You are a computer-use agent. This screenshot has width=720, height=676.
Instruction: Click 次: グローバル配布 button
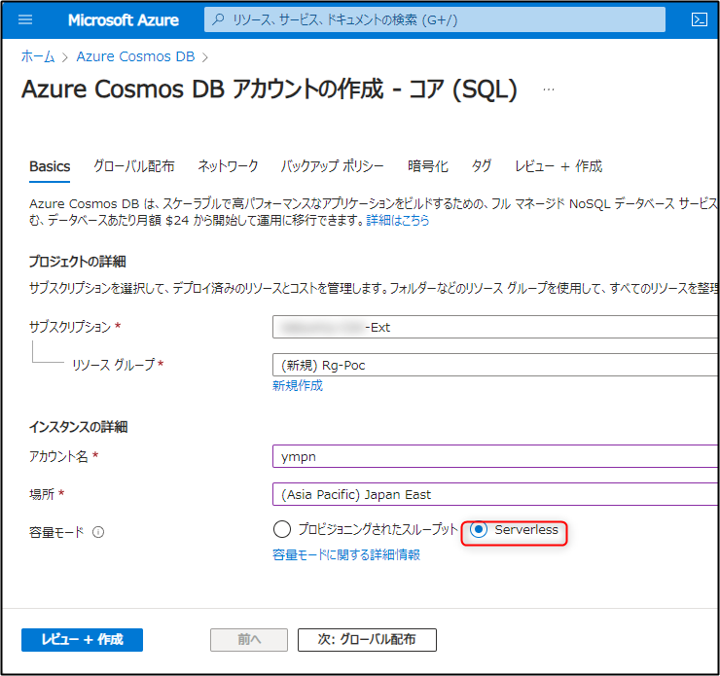pyautogui.click(x=367, y=639)
